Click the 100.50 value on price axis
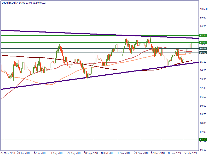This screenshot has height=156, width=209. pyautogui.click(x=204, y=9)
